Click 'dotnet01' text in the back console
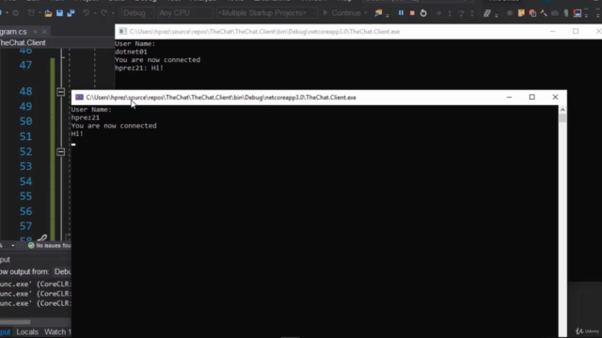The width and height of the screenshot is (602, 338). (131, 52)
